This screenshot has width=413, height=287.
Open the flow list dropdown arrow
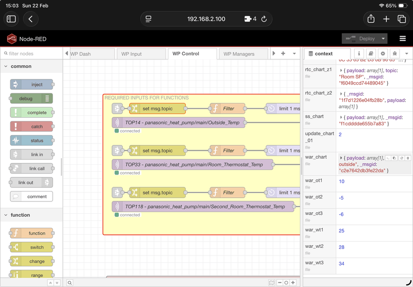[294, 54]
